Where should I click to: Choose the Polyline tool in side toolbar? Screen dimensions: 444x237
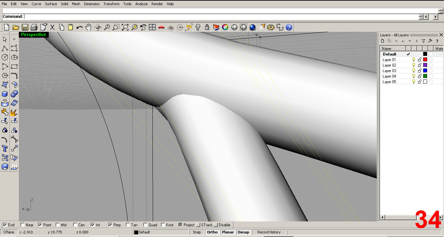point(5,48)
